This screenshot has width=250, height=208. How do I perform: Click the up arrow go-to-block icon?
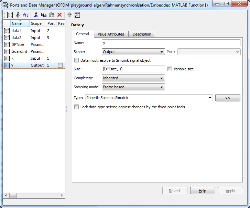tap(69, 15)
